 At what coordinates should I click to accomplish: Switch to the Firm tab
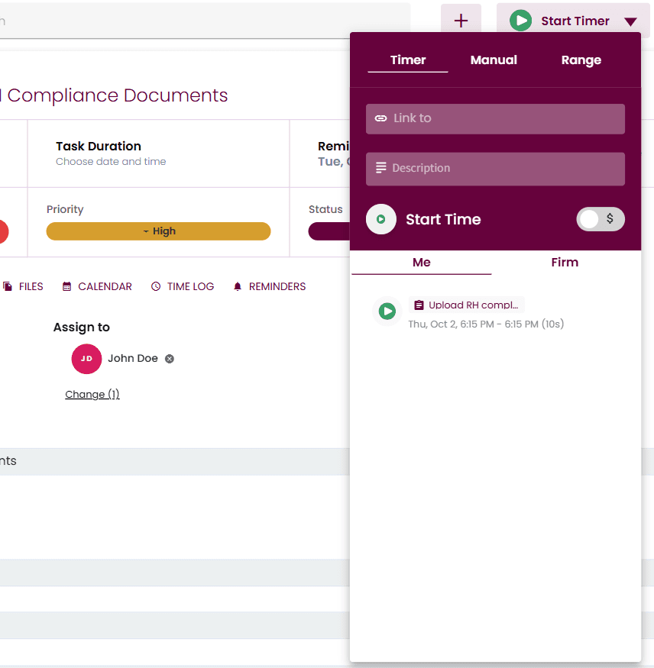click(565, 263)
